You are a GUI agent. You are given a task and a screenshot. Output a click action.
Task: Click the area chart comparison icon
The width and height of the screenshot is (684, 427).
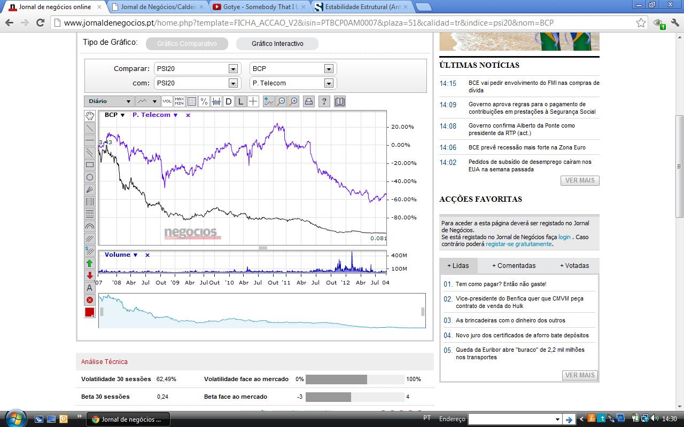216,101
